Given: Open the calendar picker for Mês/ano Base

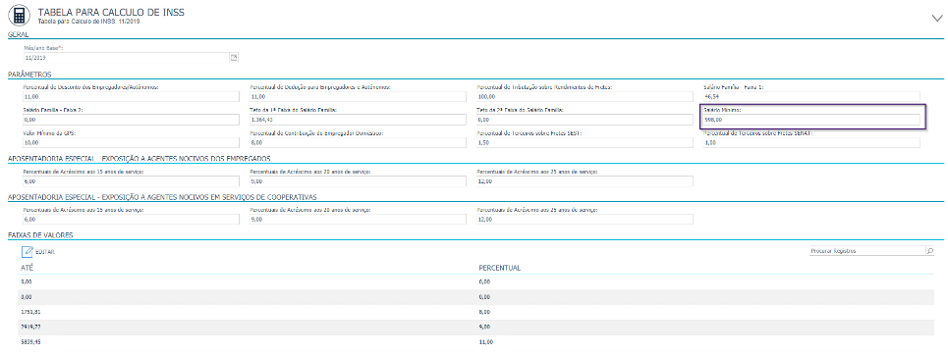Looking at the screenshot, I should point(234,58).
